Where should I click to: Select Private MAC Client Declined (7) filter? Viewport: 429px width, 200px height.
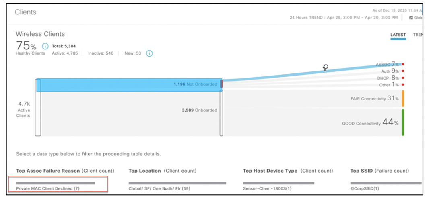pos(48,188)
